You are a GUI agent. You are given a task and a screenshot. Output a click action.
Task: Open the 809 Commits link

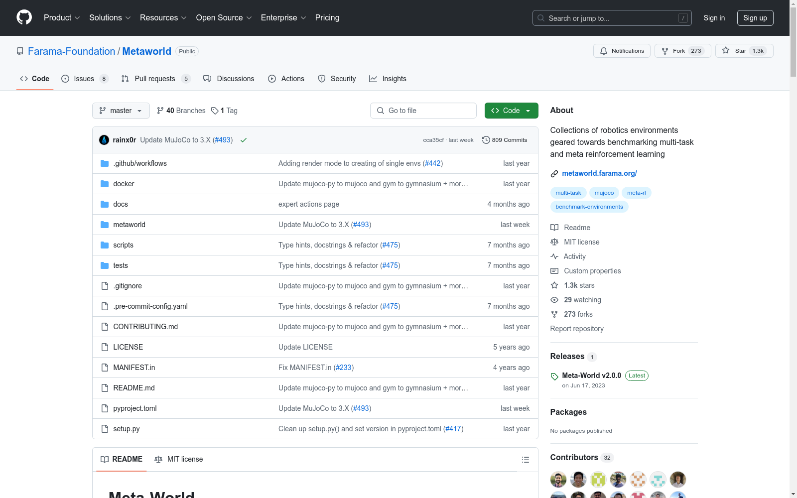(x=505, y=140)
